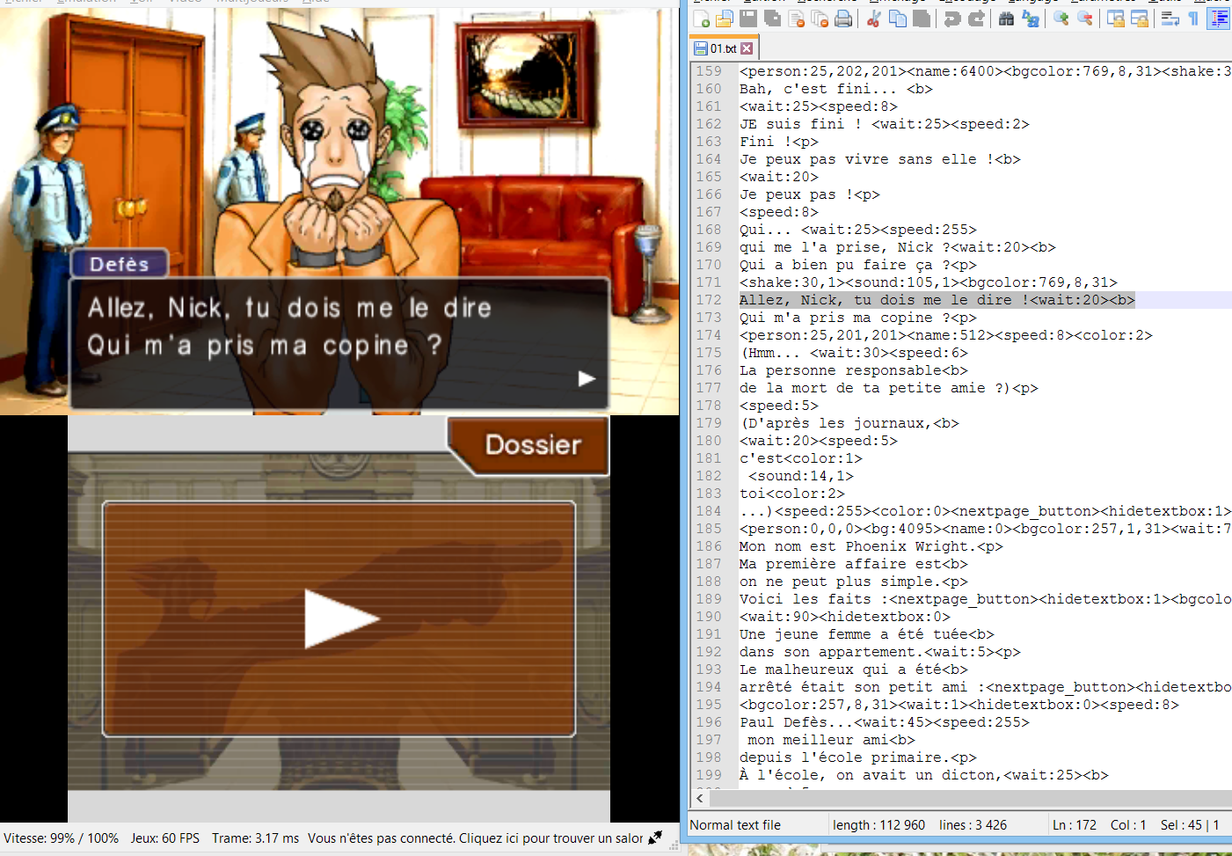This screenshot has height=856, width=1232.
Task: Click the line 'Qui a bien pu faire ça ?<p>'
Action: tap(857, 265)
